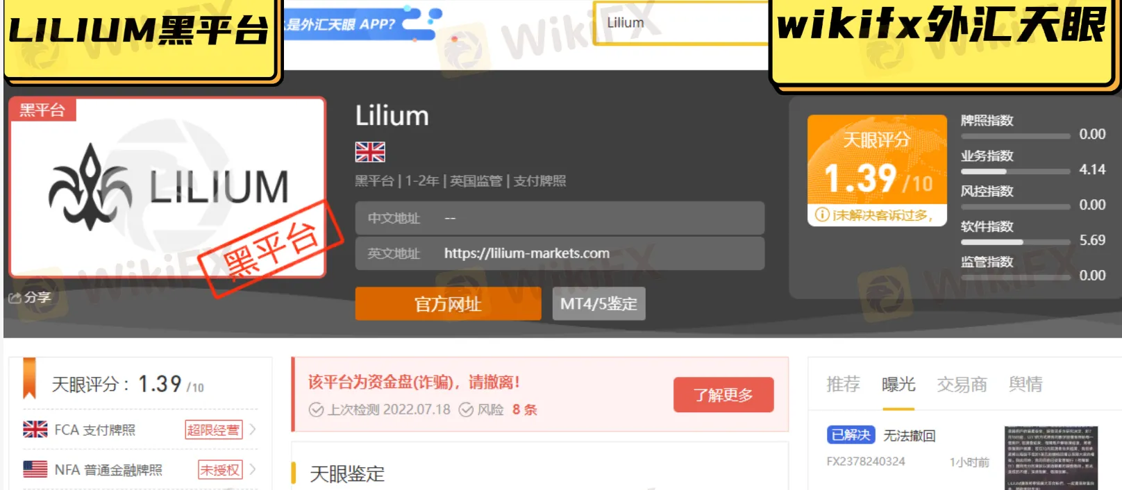Screen dimensions: 1122x490
Task: Open the 无法撤回 complaint thumbnail image
Action: [1051, 458]
